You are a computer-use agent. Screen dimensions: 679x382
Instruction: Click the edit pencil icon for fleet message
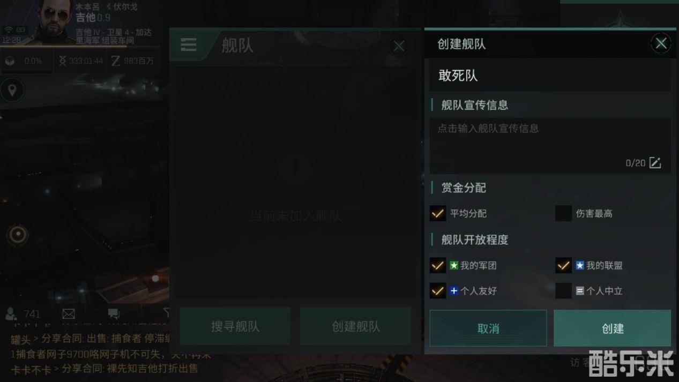point(655,163)
